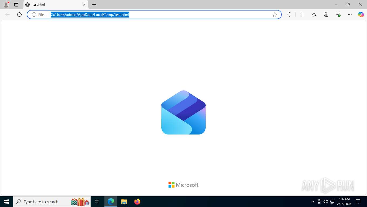Open File Explorer from taskbar
Viewport: 367px width, 207px height.
coord(124,202)
